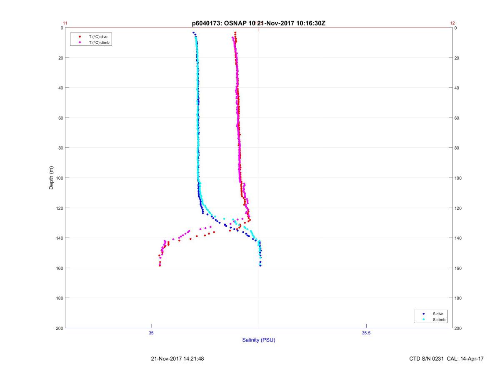
Task: Click the '60' tick on the left depth axis
Action: click(x=61, y=118)
